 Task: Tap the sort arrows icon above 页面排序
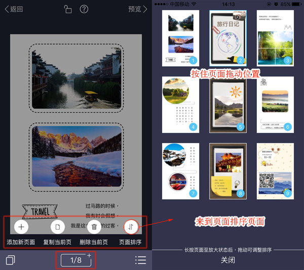click(131, 227)
